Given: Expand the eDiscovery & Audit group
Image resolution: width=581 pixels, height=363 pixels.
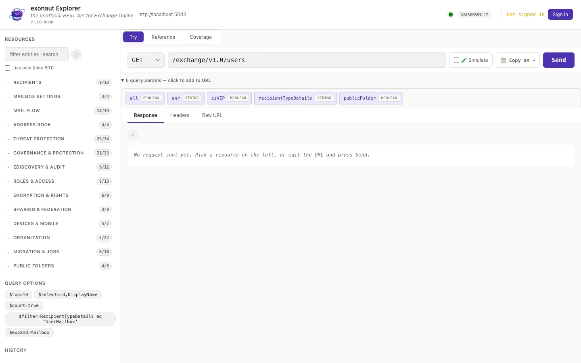Looking at the screenshot, I should point(58,167).
